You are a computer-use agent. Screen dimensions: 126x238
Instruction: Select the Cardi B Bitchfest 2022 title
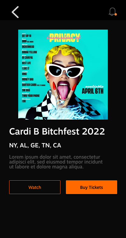pyautogui.click(x=57, y=131)
